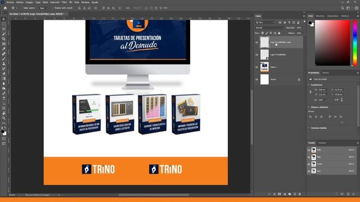Click the foreground color swatch in Color panel
360x202 pixels.
point(310,22)
